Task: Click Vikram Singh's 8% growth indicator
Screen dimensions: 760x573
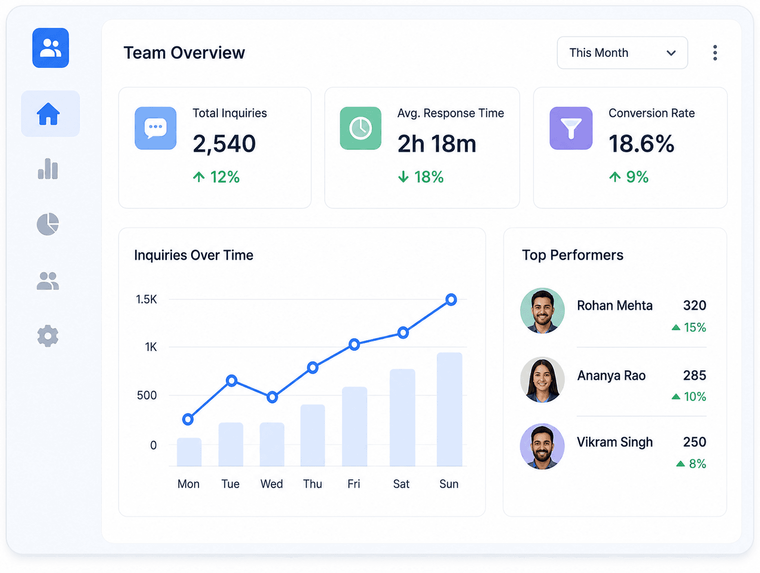Action: [691, 464]
